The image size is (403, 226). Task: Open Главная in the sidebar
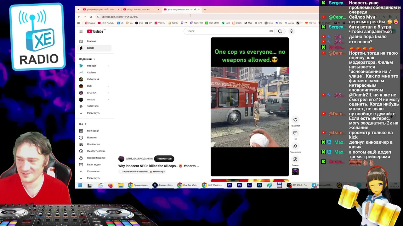click(95, 41)
